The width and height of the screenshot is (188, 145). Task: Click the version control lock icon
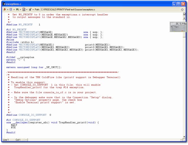[x=30, y=9]
